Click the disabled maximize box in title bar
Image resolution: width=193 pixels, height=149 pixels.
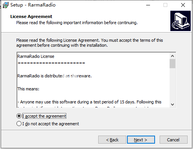tap(165, 5)
